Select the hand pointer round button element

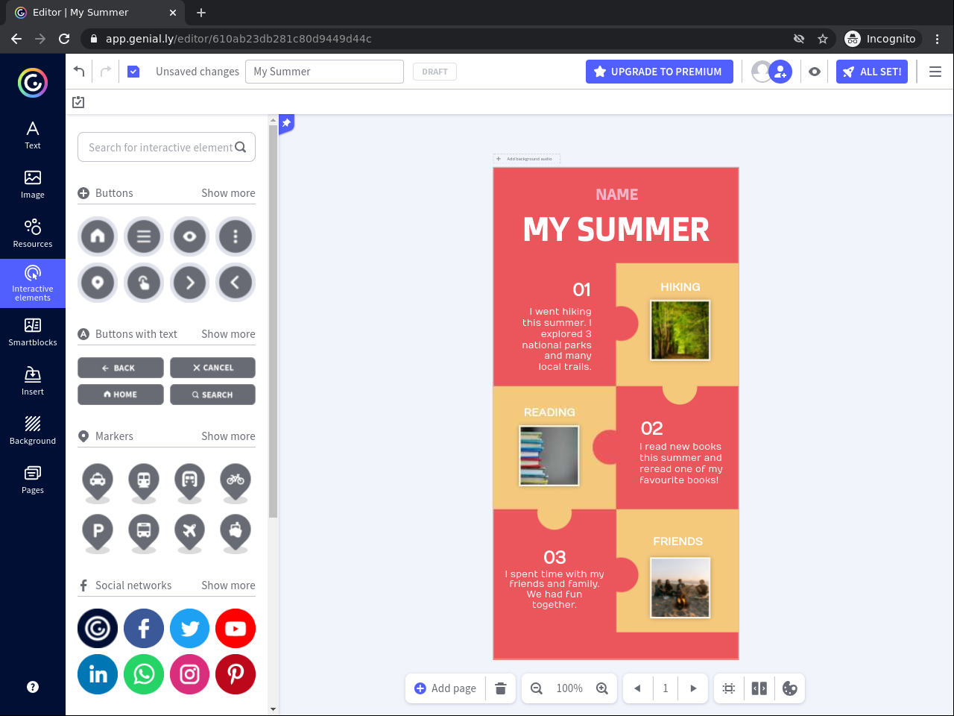(x=144, y=283)
